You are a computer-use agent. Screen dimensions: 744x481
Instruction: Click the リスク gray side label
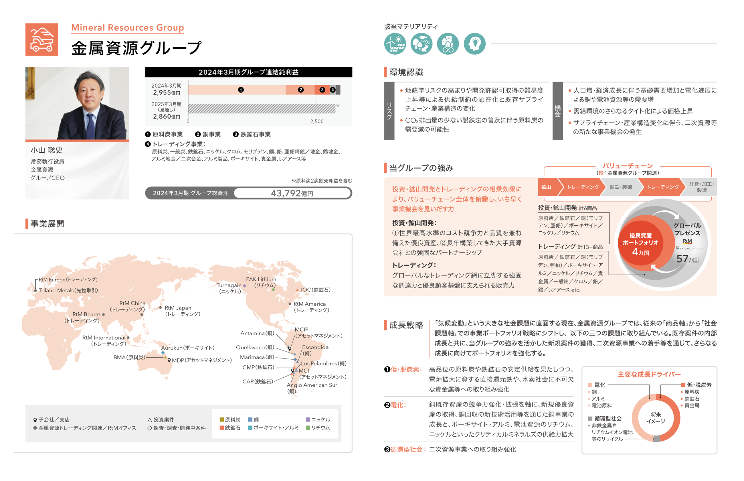pyautogui.click(x=389, y=111)
